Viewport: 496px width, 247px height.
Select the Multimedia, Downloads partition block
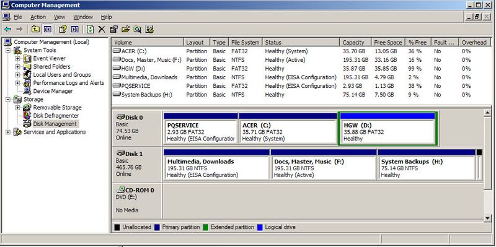click(216, 165)
